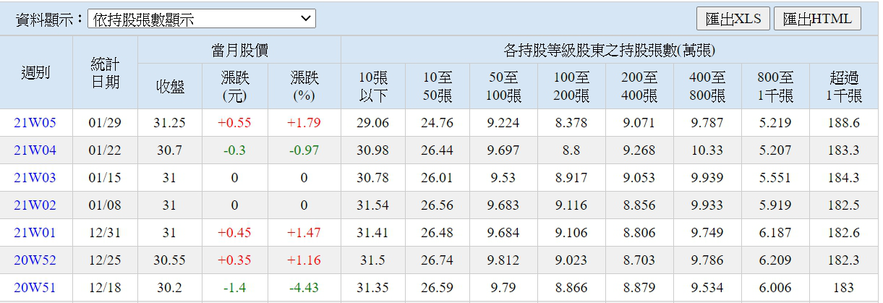The height and width of the screenshot is (303, 883).
Task: Click the 10張以下 column header
Action: (372, 87)
